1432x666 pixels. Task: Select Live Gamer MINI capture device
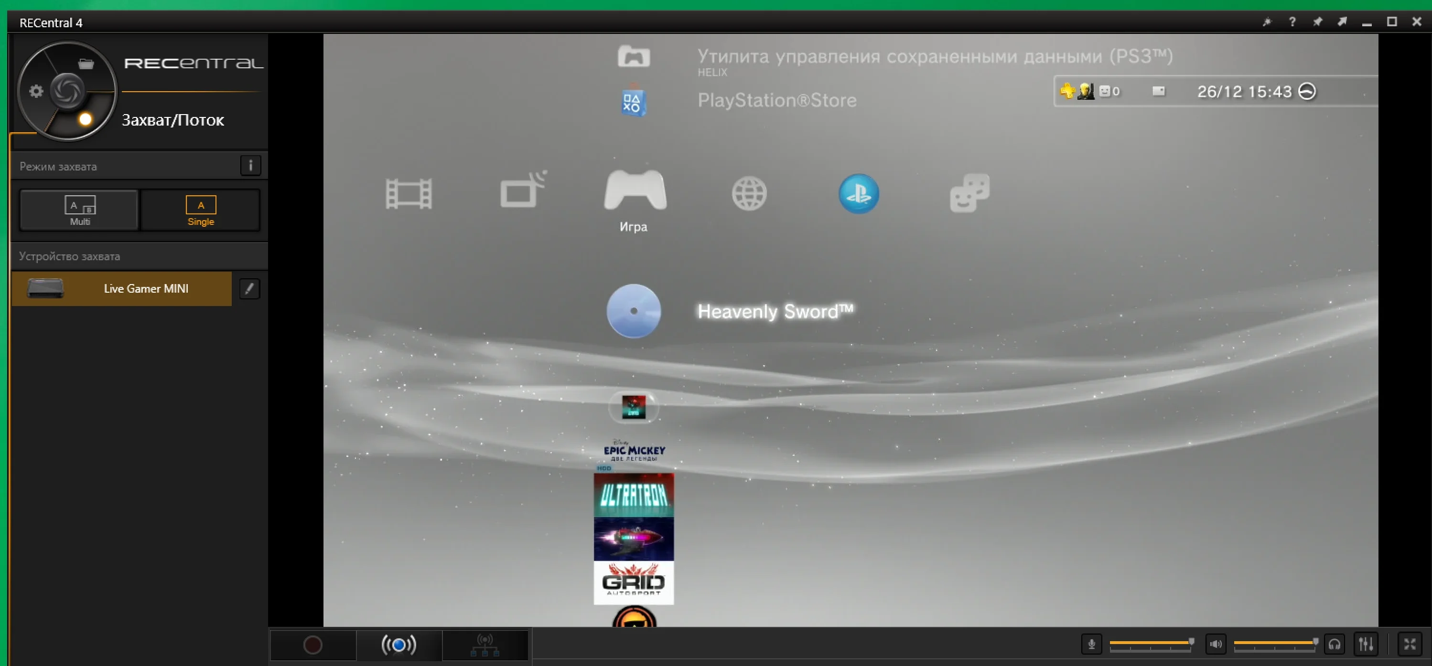point(122,288)
